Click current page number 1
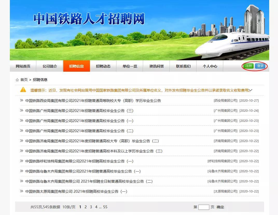 pyautogui.click(x=80, y=207)
